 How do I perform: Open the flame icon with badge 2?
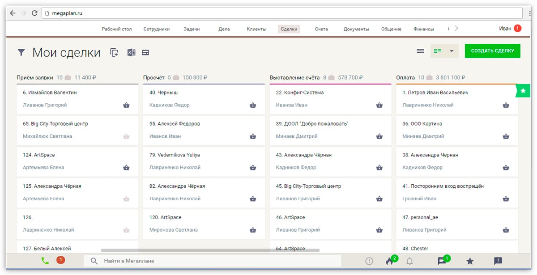(x=389, y=261)
